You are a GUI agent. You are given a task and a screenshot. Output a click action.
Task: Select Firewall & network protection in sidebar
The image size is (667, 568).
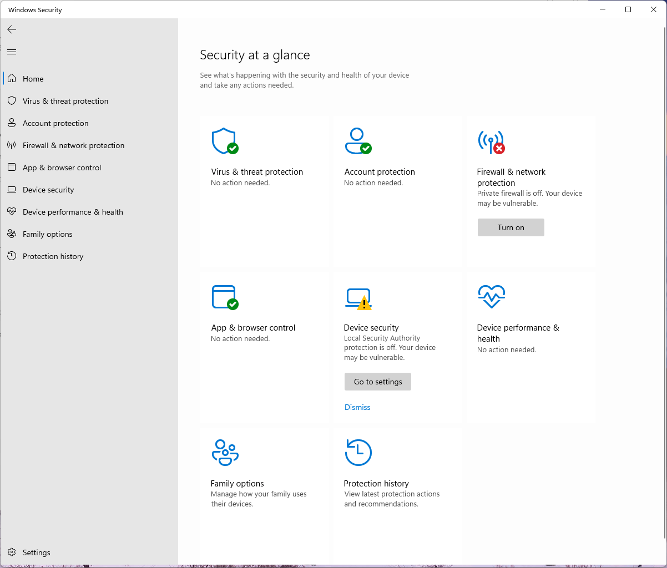click(89, 145)
